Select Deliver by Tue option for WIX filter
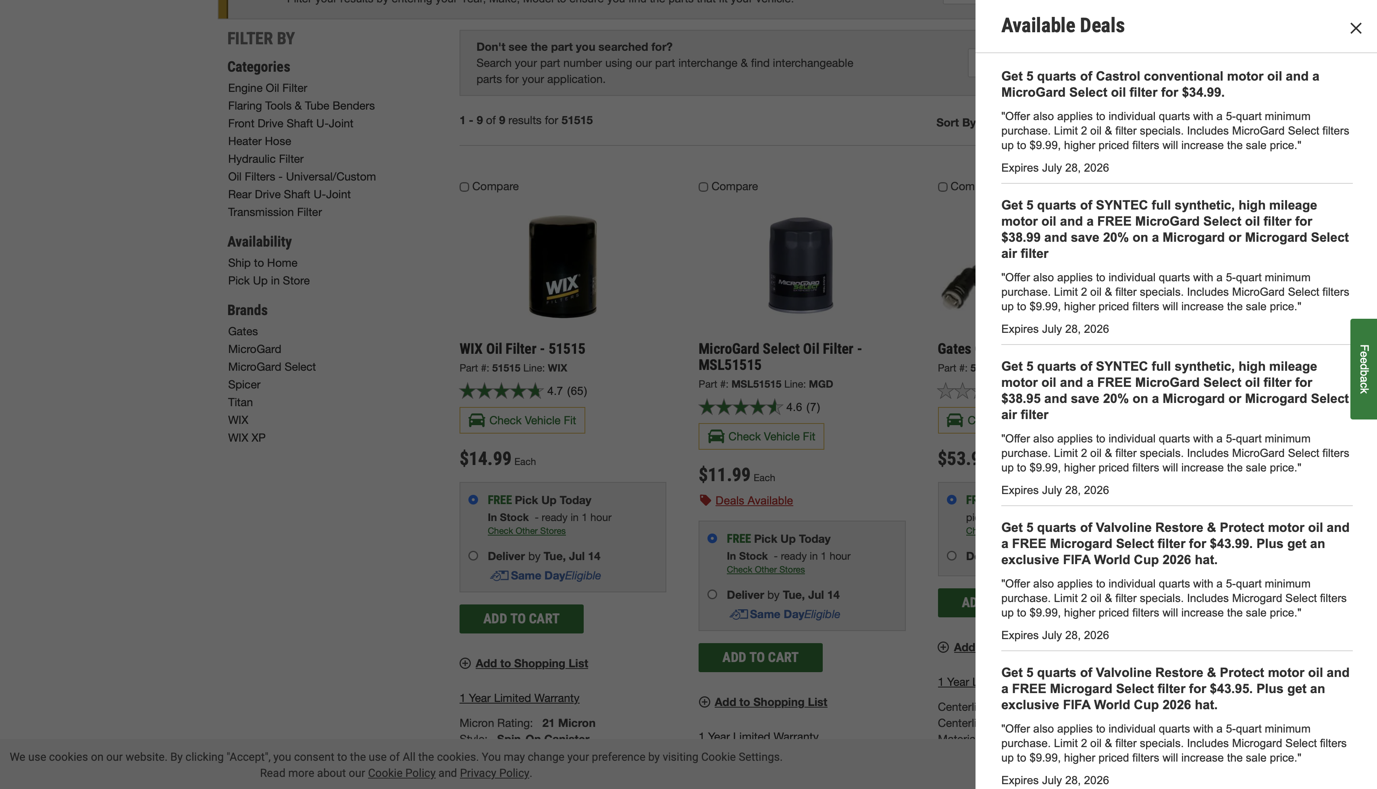Viewport: 1377px width, 789px height. point(473,556)
